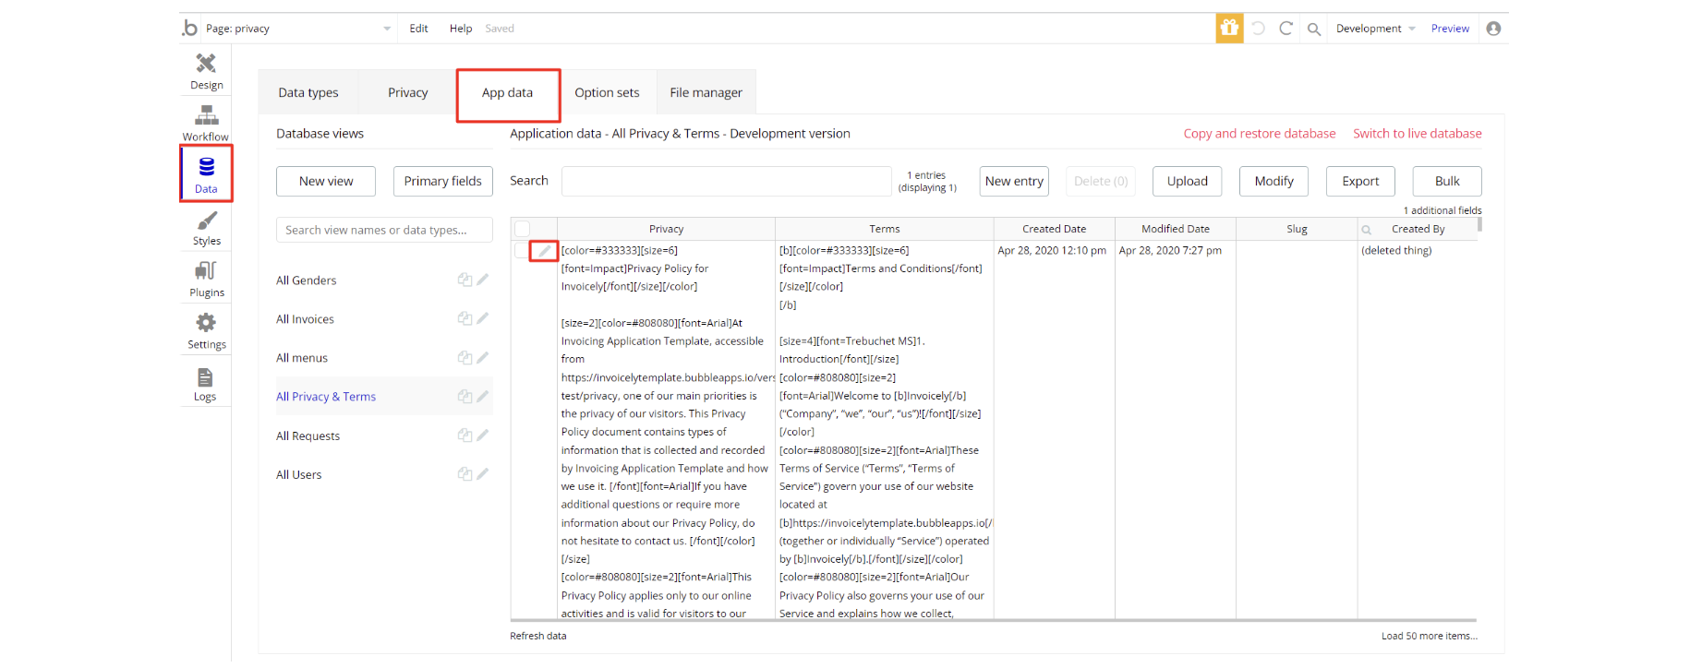Screen dimensions: 1690x668
Task: Switch to the Option sets tab
Action: click(x=607, y=92)
